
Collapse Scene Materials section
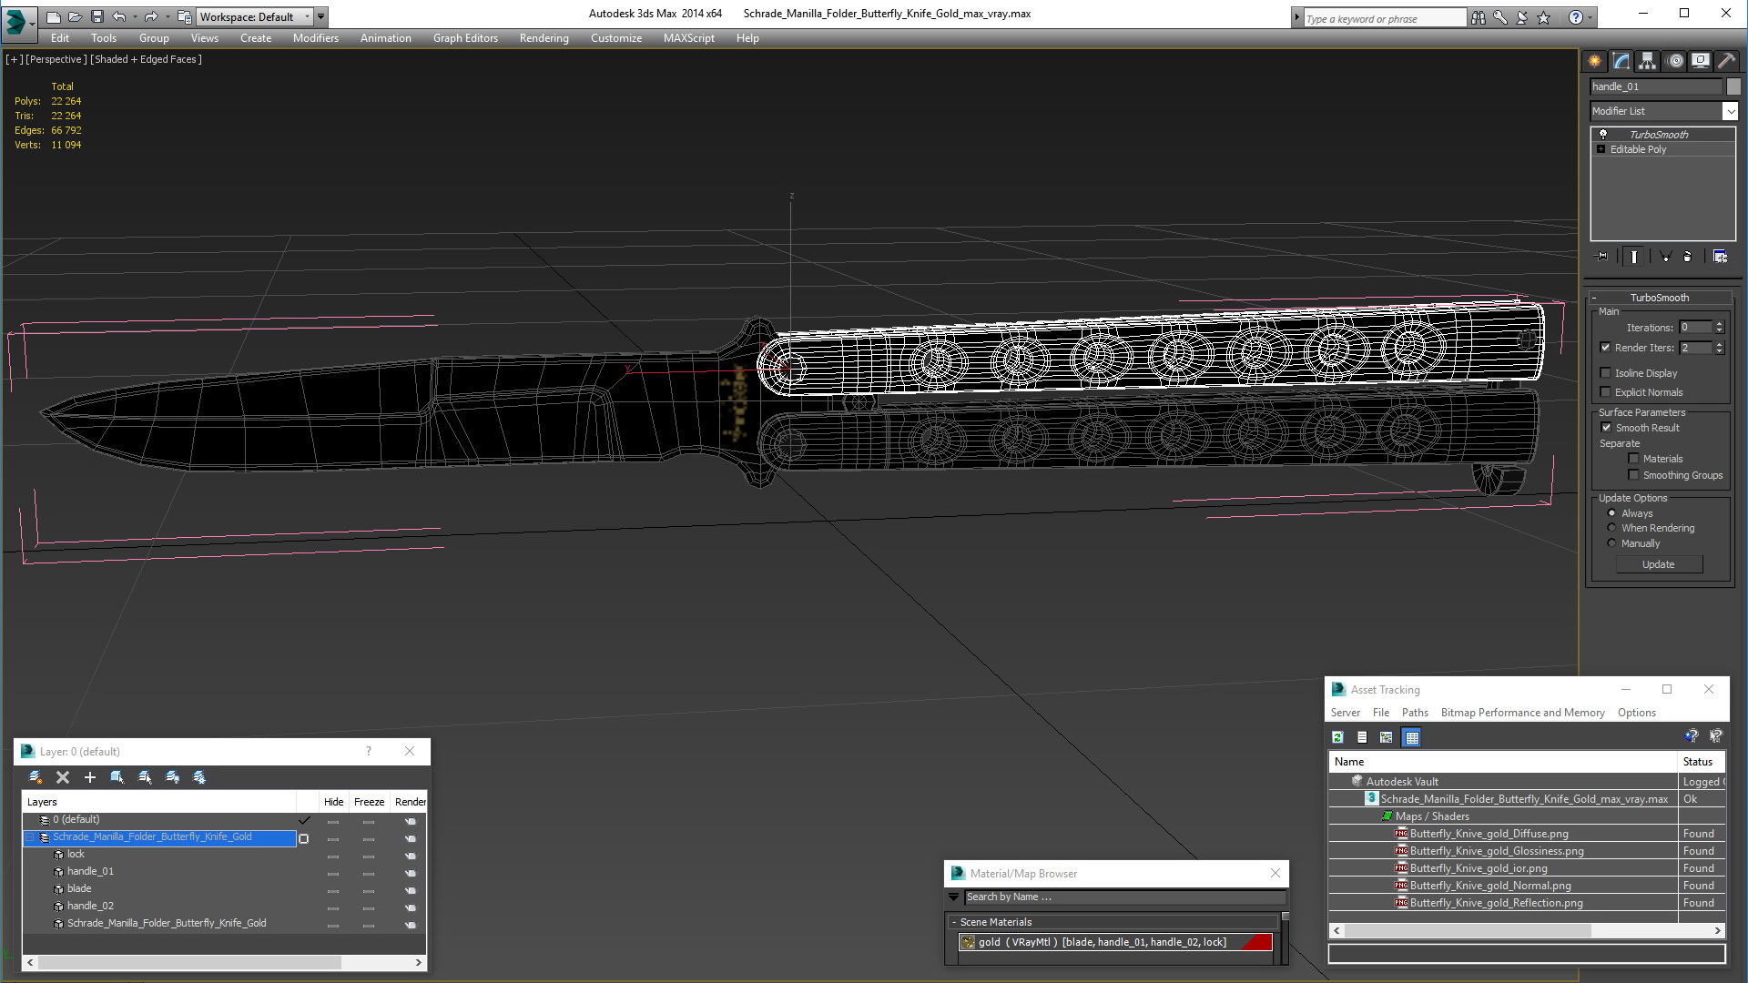pos(954,922)
